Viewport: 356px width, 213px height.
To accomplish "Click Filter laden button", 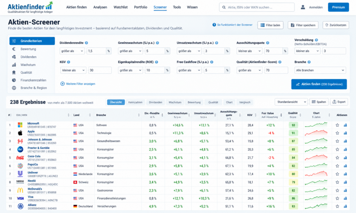I will 270,25.
